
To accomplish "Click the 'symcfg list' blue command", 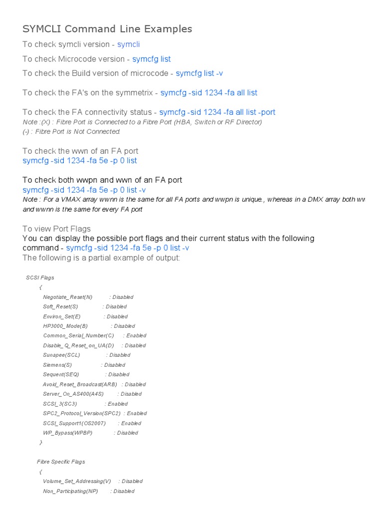I will (x=152, y=59).
